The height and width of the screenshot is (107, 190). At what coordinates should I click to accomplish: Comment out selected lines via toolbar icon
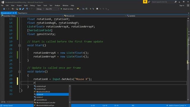point(90,9)
